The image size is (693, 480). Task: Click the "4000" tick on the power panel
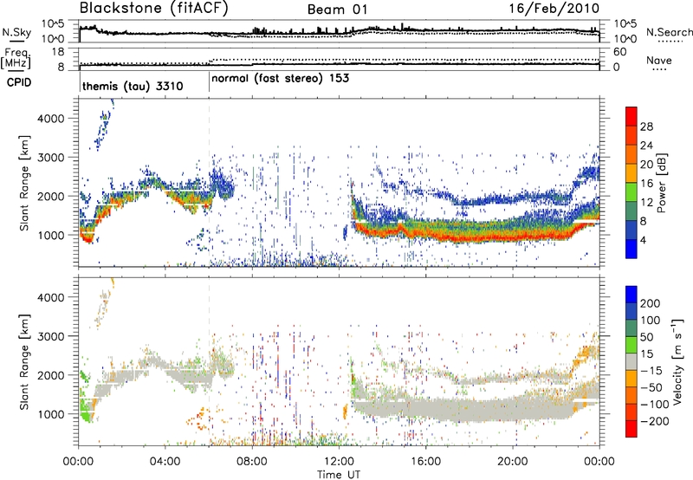pyautogui.click(x=51, y=119)
